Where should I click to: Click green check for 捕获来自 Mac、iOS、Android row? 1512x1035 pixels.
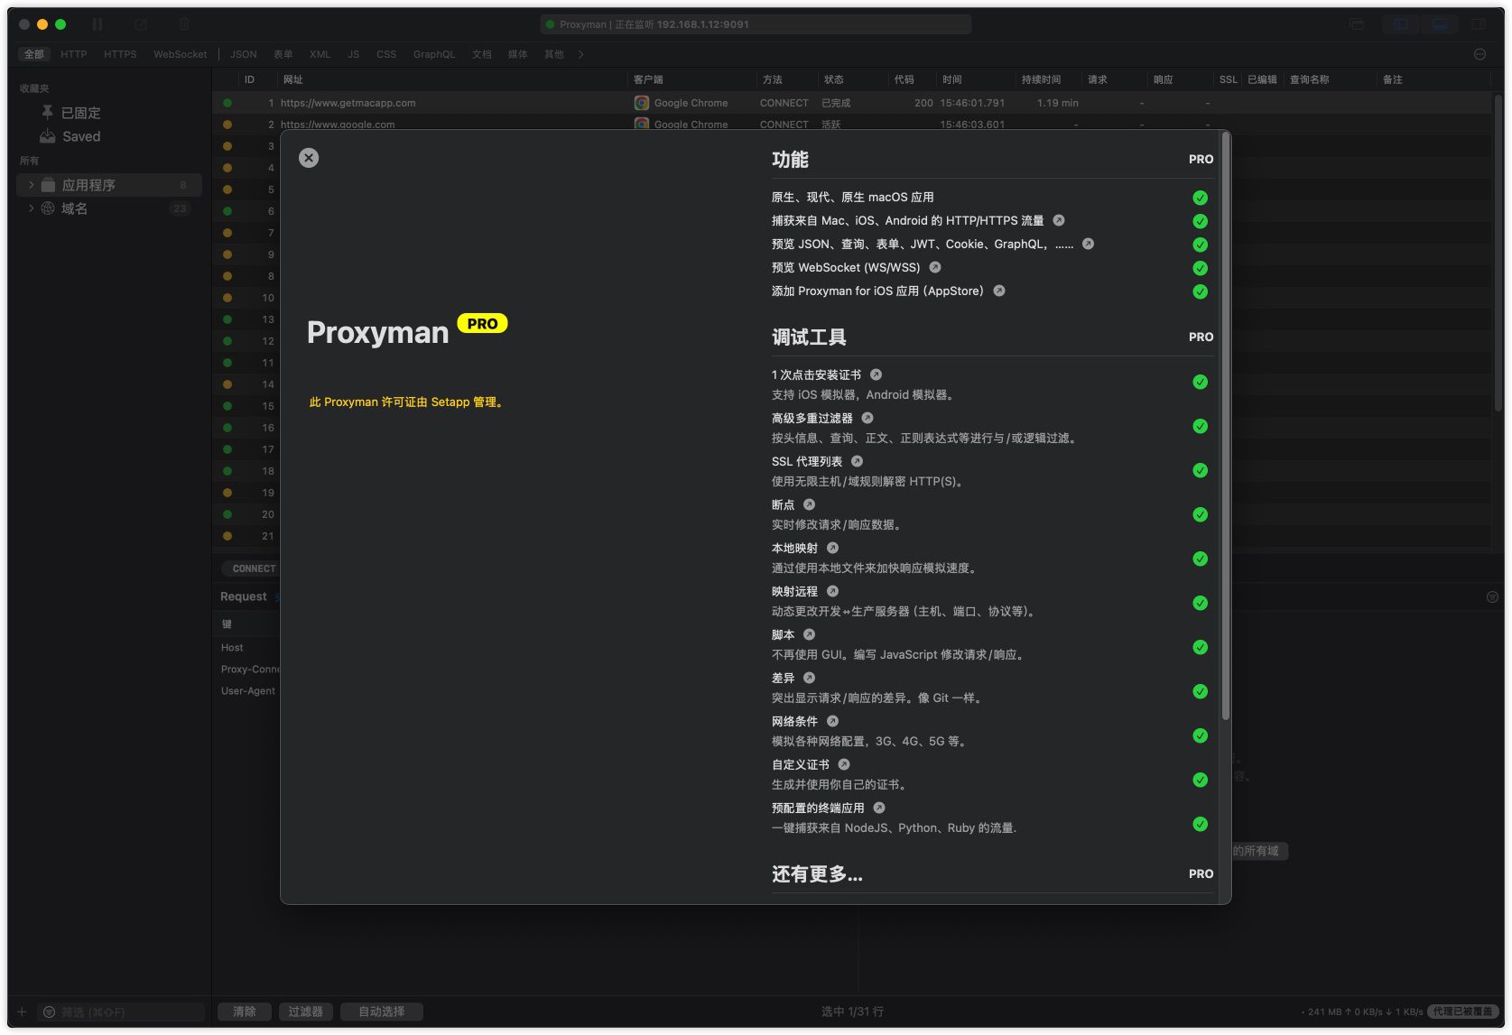1200,221
